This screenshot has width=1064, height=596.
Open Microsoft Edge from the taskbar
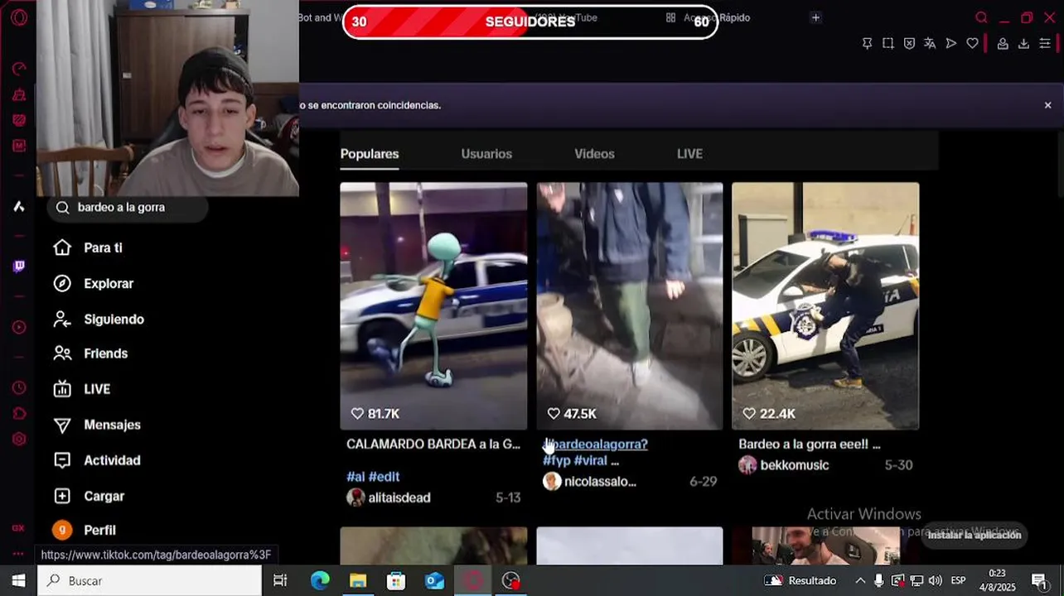320,580
